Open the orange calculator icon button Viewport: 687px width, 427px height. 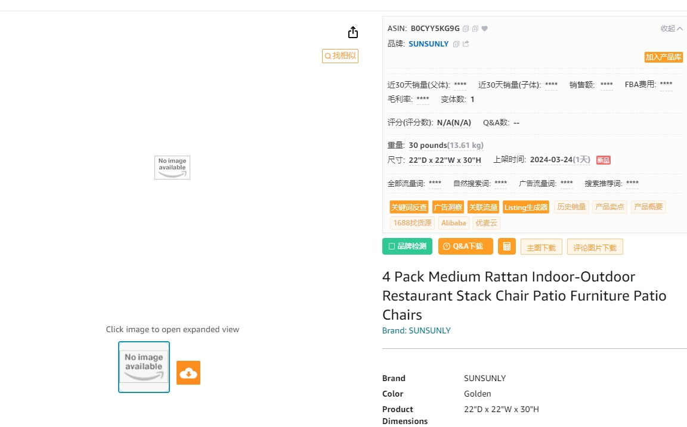point(507,246)
